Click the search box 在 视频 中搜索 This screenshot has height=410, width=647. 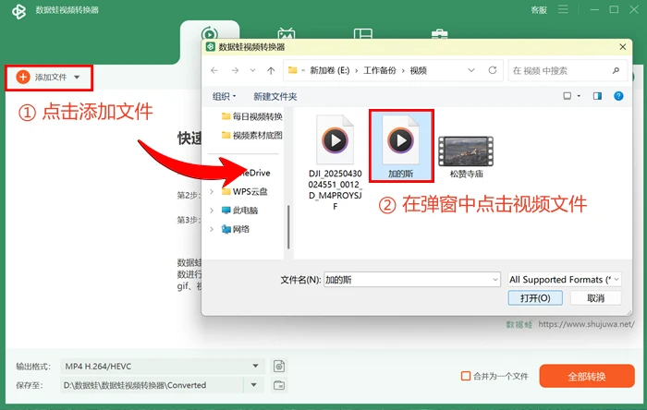tap(568, 70)
